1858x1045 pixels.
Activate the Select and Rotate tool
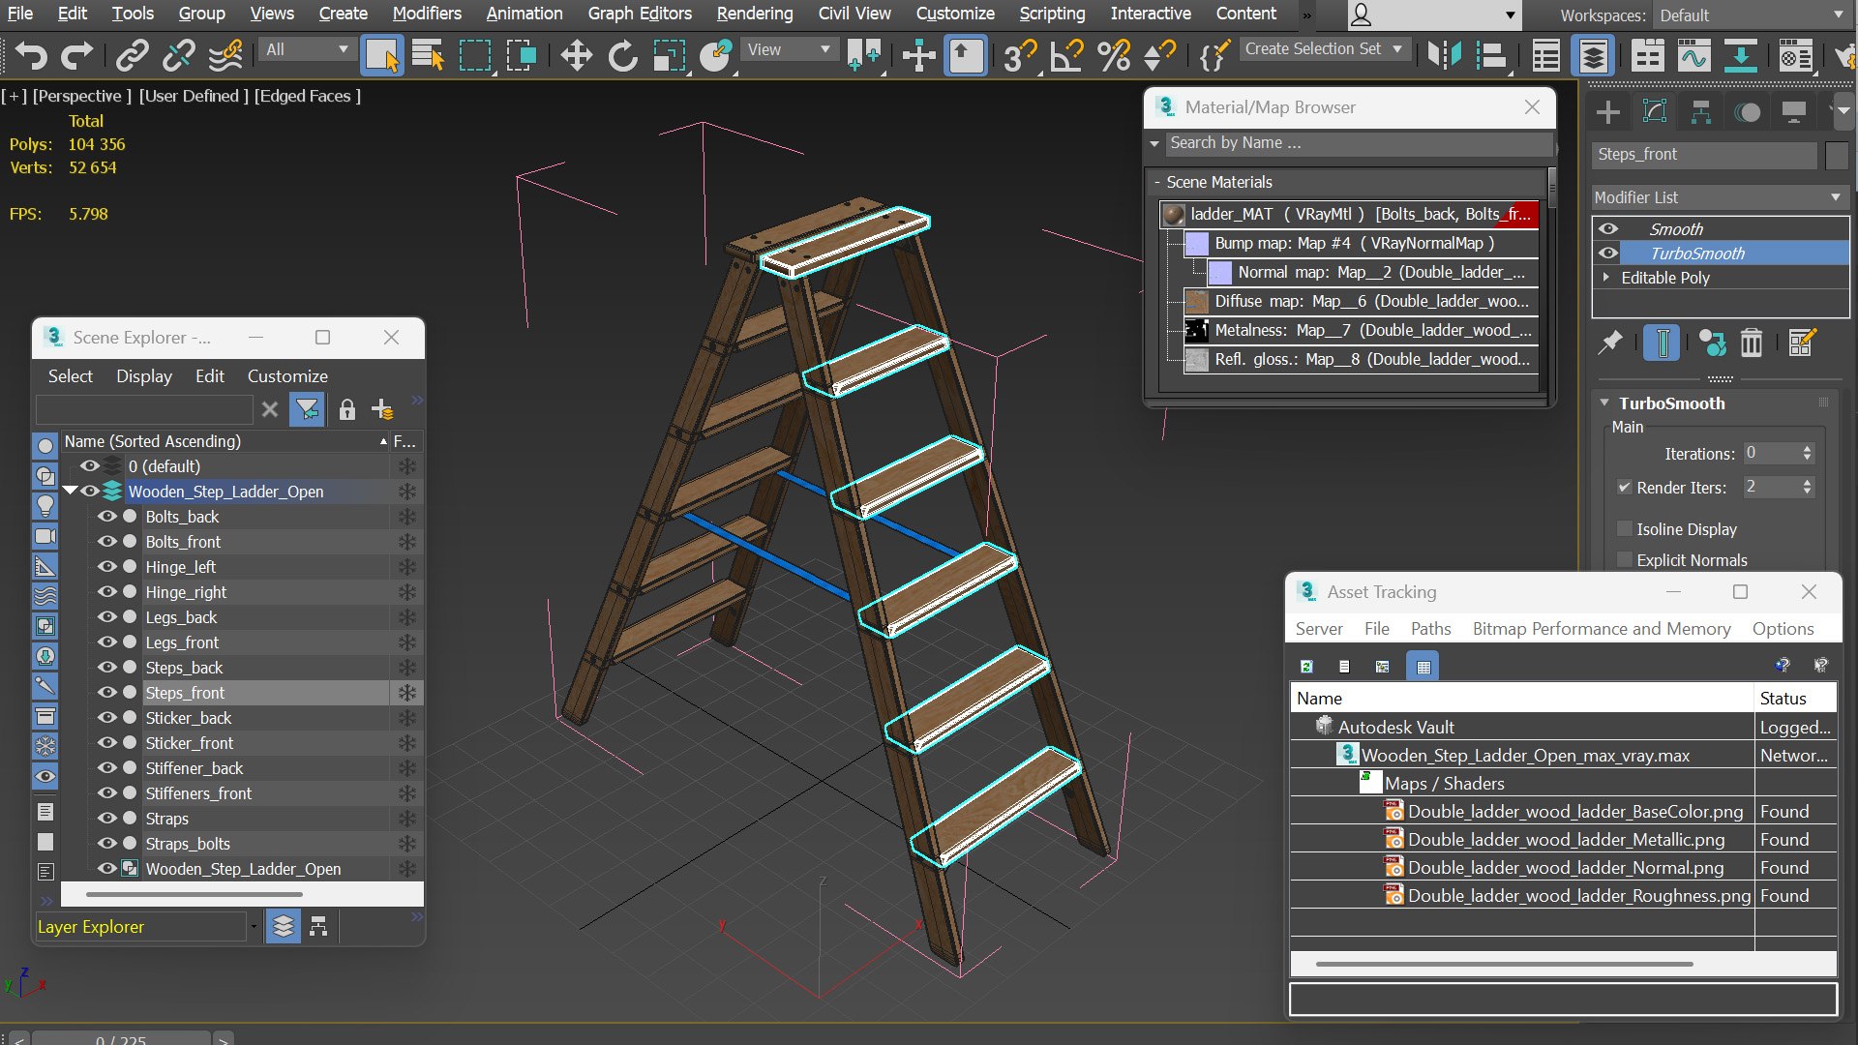[x=622, y=55]
